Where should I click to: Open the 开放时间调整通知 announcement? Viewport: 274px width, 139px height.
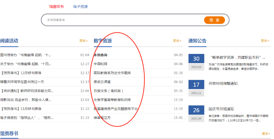223,84
